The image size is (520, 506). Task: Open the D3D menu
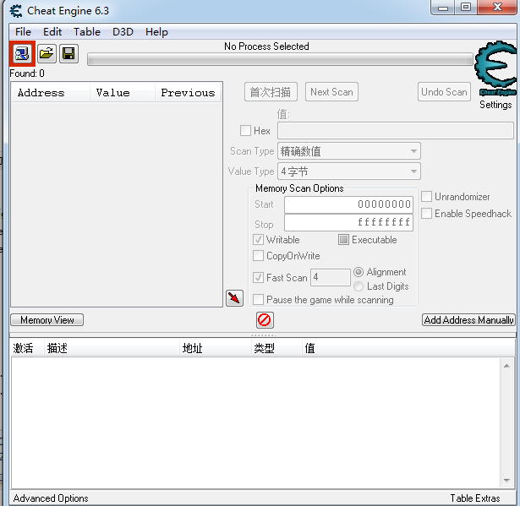pyautogui.click(x=123, y=32)
